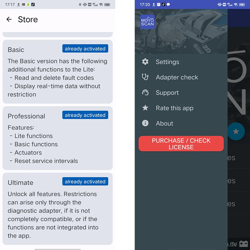The image size is (250, 250).
Task: Click the About info icon
Action: (145, 123)
